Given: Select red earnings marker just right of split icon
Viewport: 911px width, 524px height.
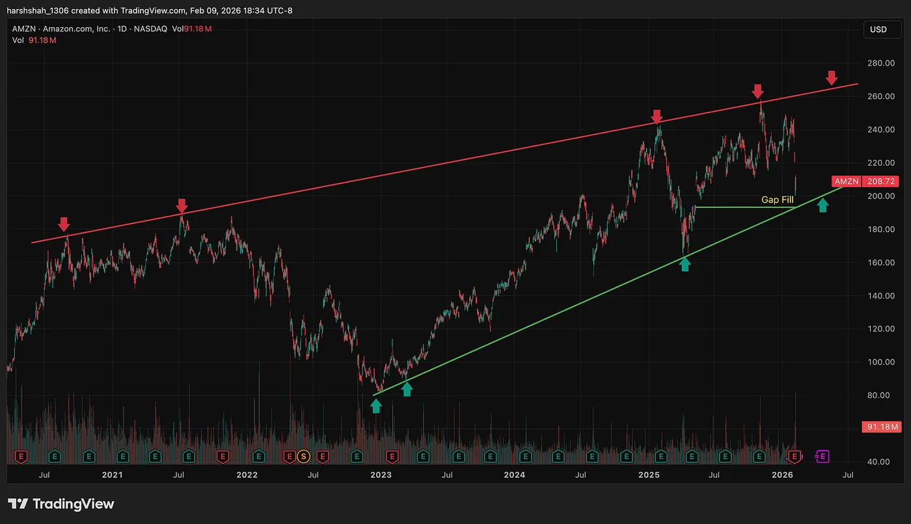Looking at the screenshot, I should (323, 456).
